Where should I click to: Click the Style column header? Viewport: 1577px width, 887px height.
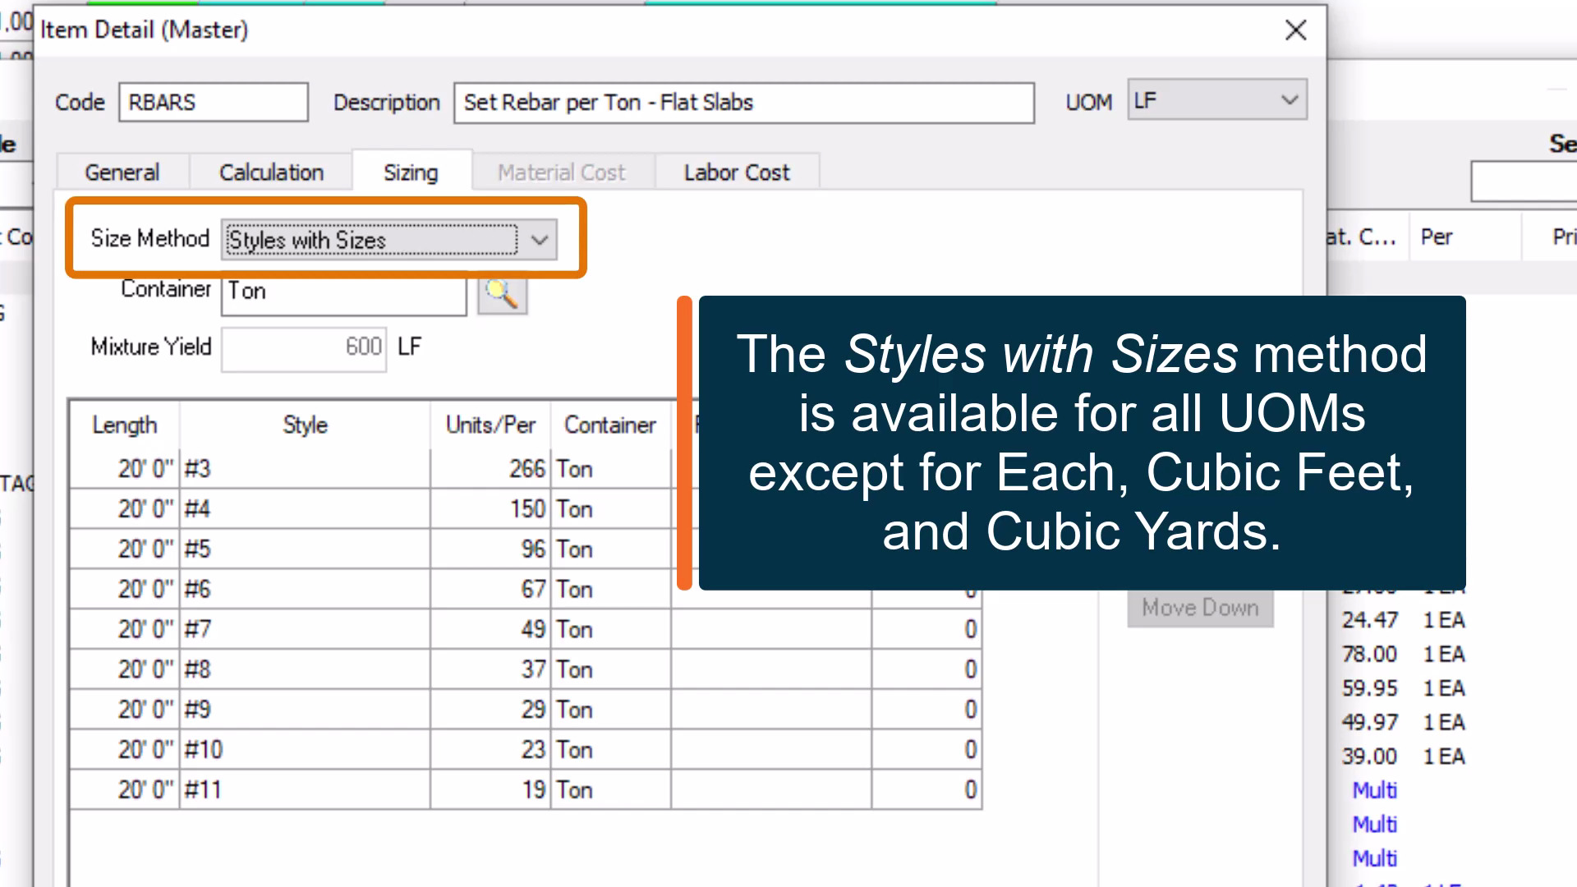pos(305,425)
